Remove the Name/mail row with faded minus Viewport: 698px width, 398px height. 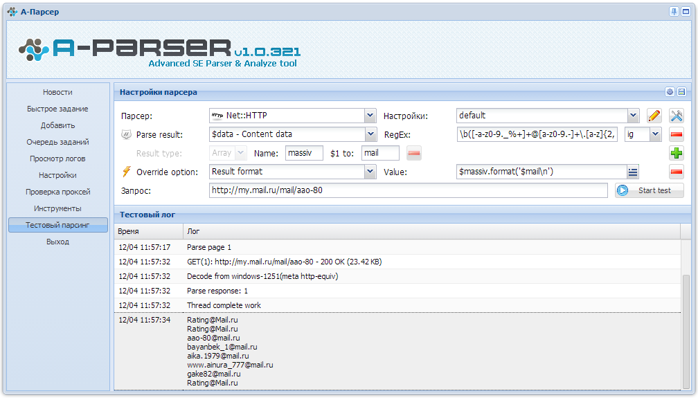coord(414,153)
